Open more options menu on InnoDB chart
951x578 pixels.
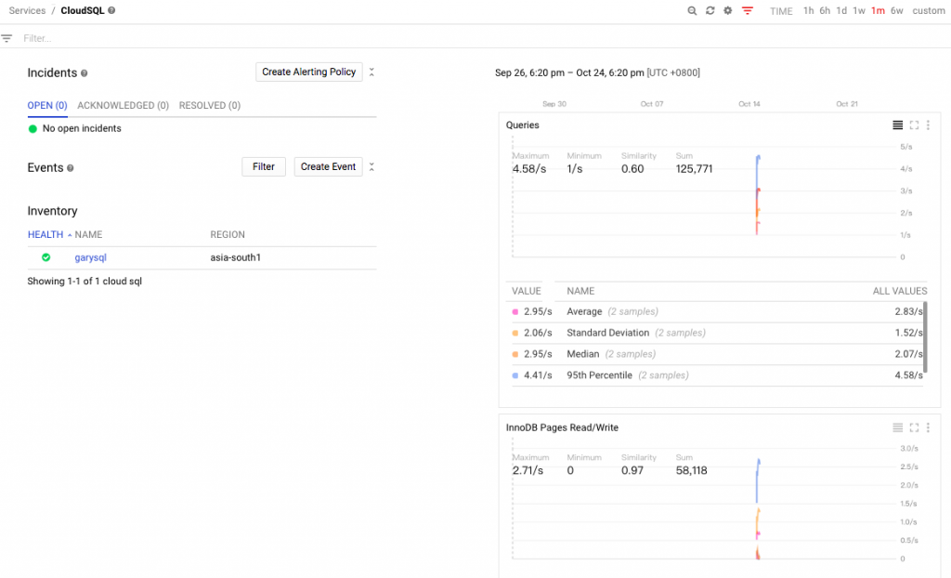click(928, 427)
